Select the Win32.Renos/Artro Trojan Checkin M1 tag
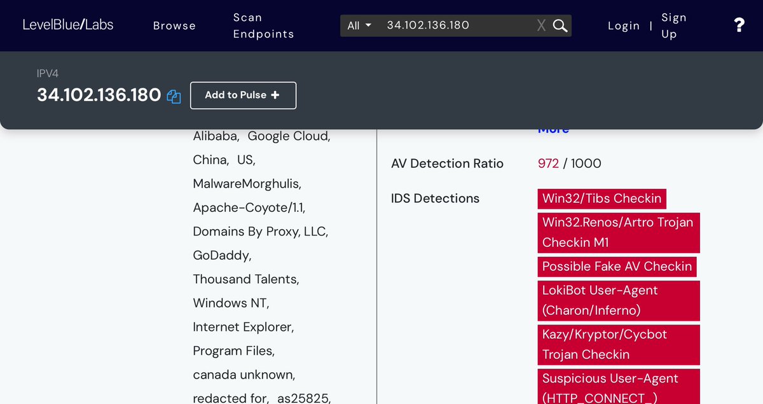The width and height of the screenshot is (763, 404). pyautogui.click(x=618, y=232)
